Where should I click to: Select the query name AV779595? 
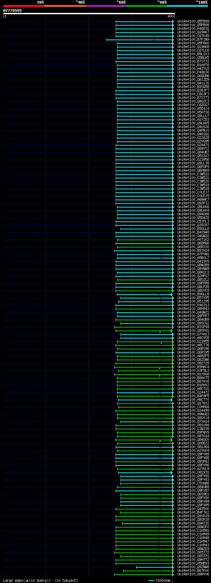point(13,11)
